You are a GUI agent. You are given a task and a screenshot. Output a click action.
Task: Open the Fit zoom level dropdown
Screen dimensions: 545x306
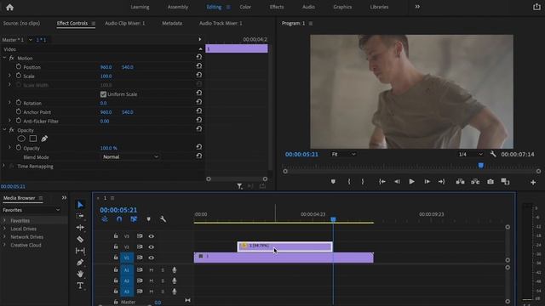click(x=343, y=154)
